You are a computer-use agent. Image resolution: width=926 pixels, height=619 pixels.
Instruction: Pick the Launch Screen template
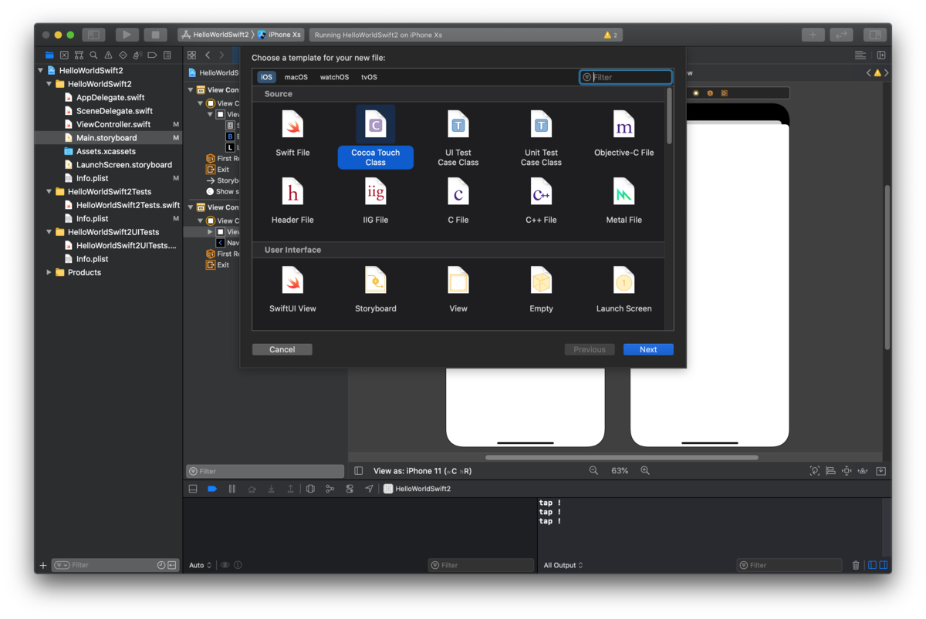[624, 290]
